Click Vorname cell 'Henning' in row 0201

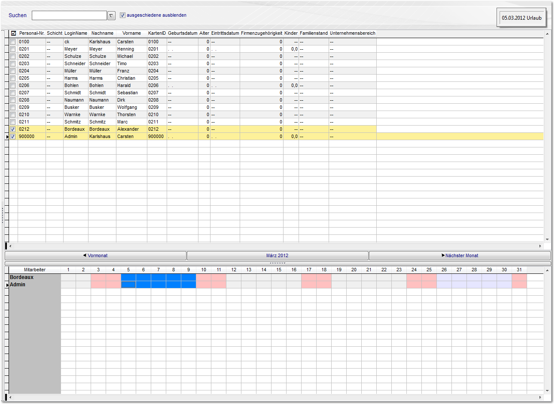131,49
